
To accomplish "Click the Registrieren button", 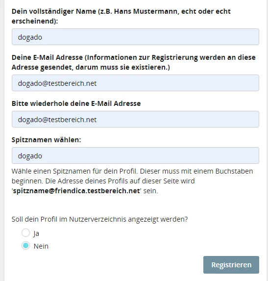I will (231, 265).
